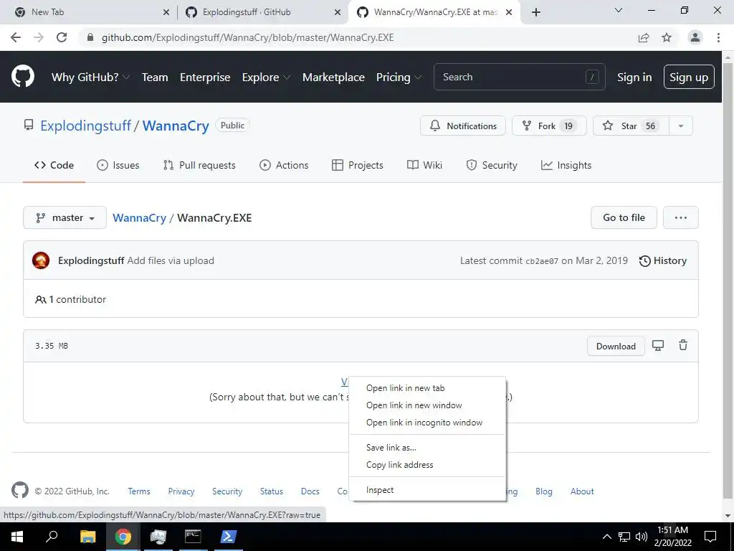
Task: Reload the page with the refresh icon
Action: pyautogui.click(x=62, y=37)
